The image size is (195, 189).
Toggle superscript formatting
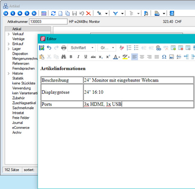[x=108, y=57]
